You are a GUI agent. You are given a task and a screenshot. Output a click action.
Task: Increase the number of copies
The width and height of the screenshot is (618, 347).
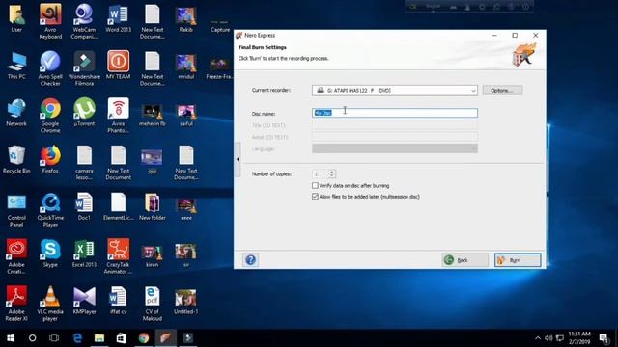(x=332, y=172)
